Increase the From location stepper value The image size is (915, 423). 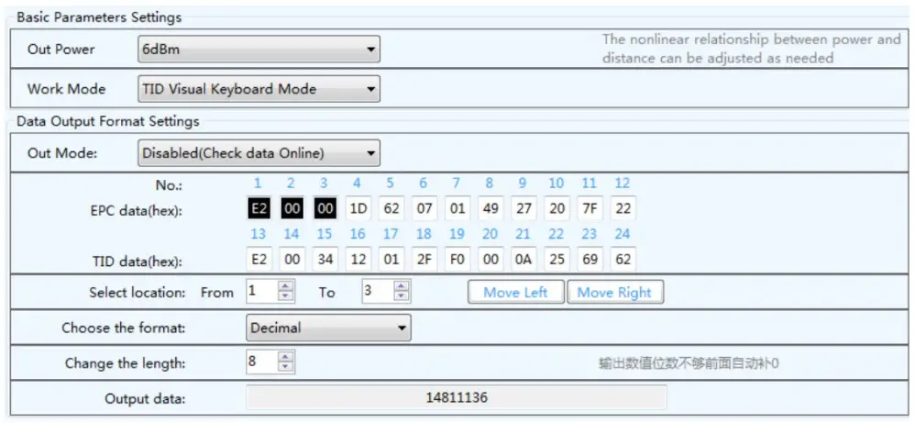pos(285,287)
